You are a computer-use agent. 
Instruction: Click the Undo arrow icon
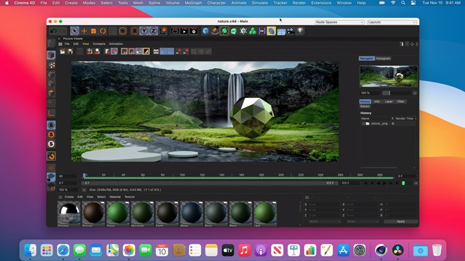click(53, 31)
